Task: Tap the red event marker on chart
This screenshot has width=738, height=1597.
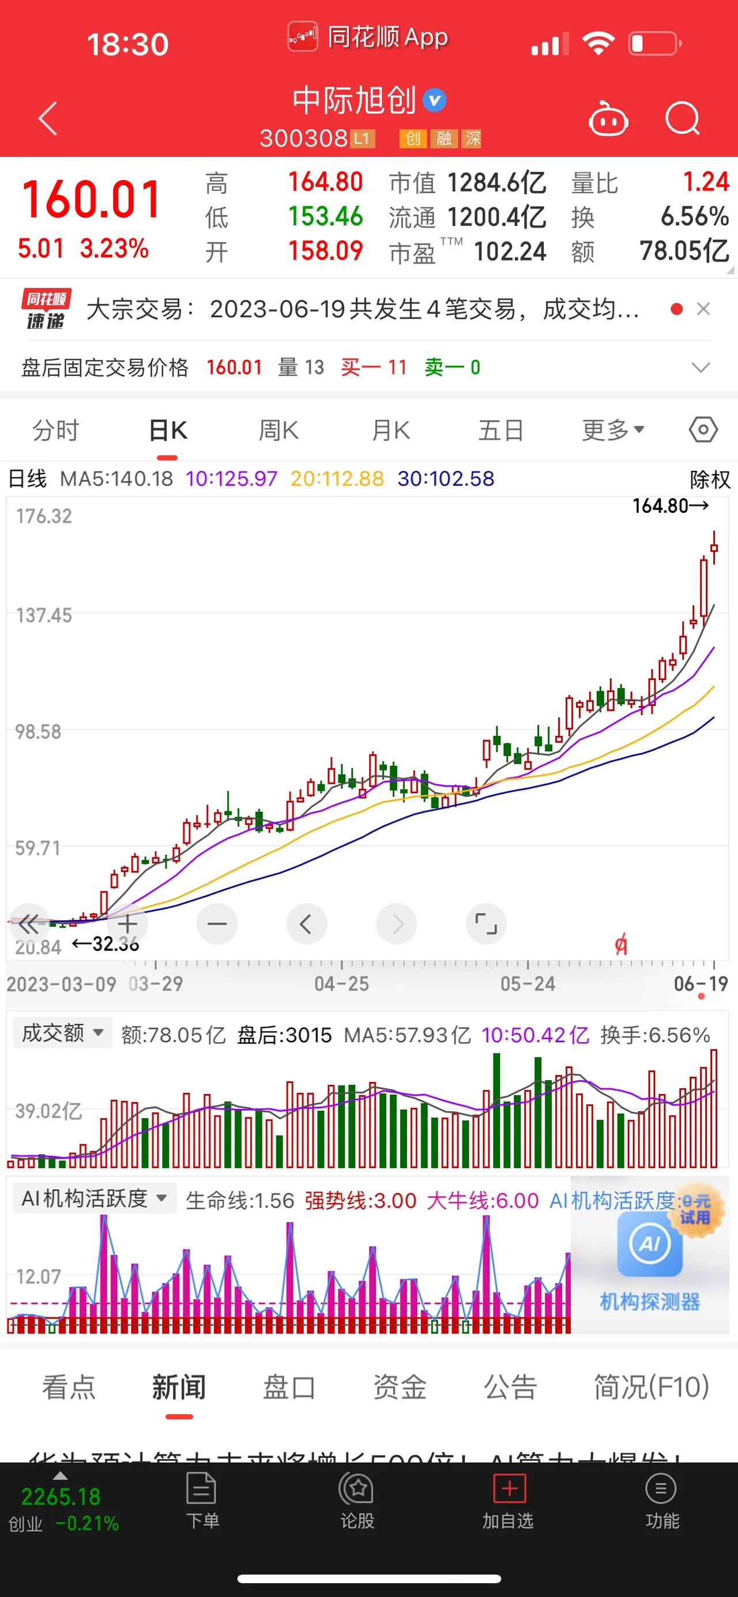Action: click(x=621, y=945)
